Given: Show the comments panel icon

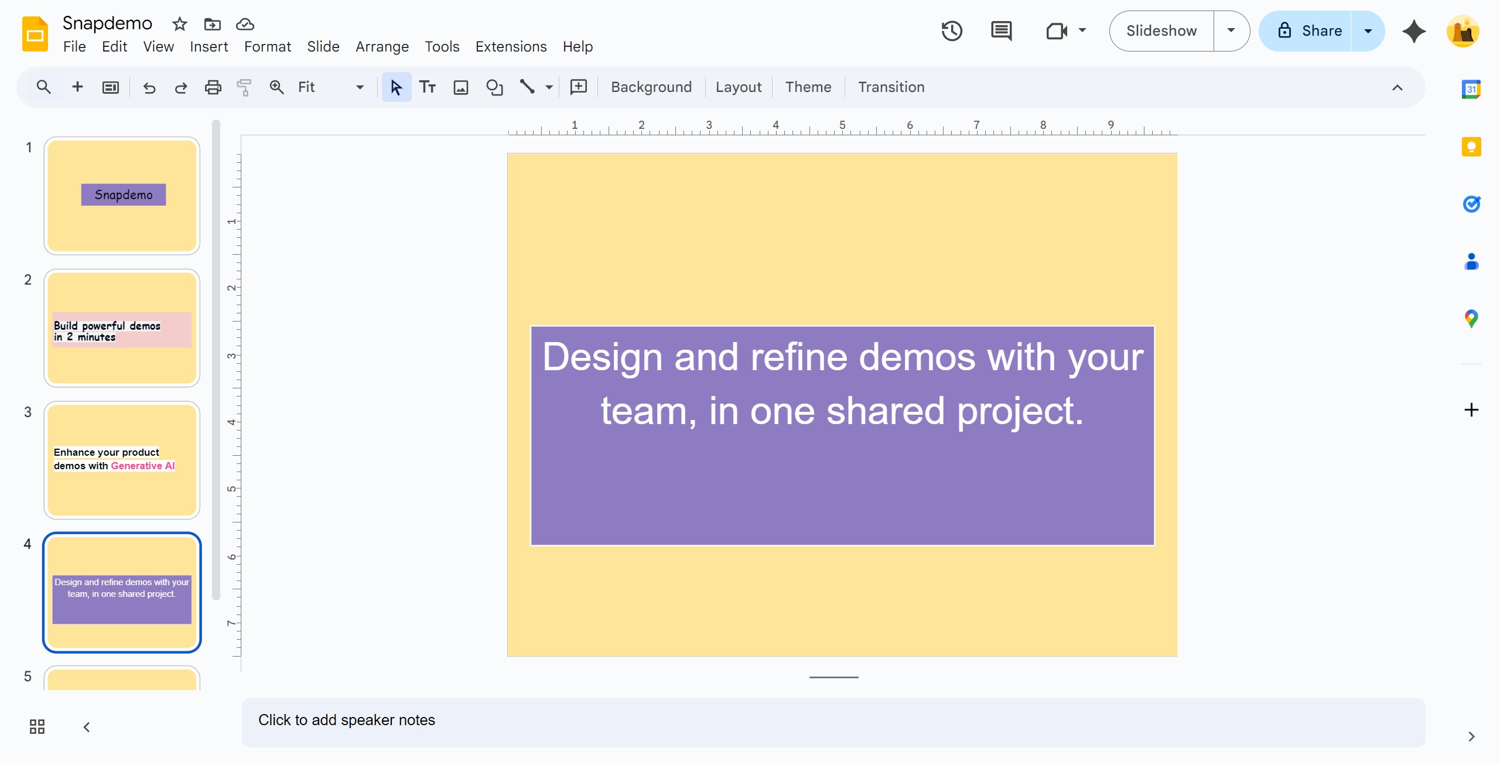Looking at the screenshot, I should point(1001,30).
